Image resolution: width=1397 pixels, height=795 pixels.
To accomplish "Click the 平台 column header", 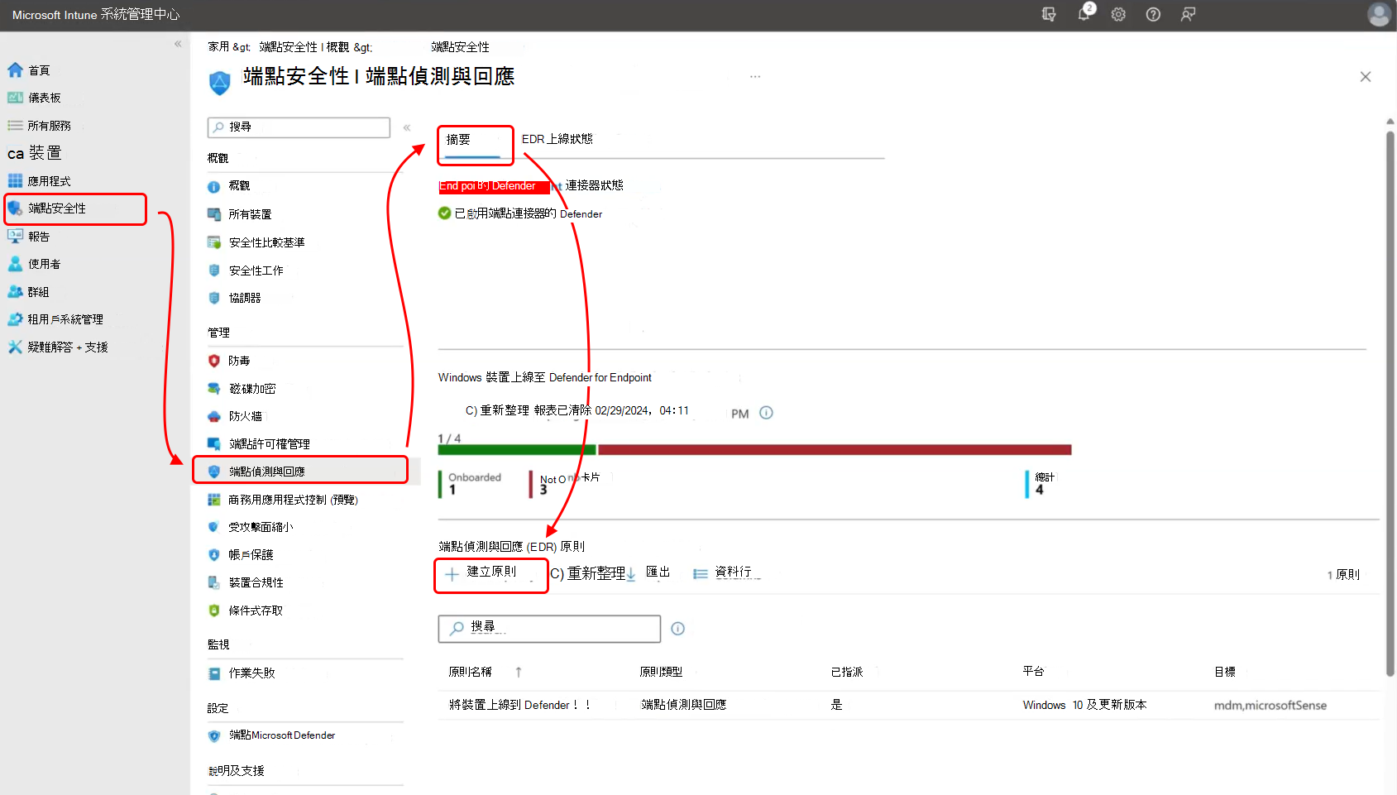I will coord(1033,672).
